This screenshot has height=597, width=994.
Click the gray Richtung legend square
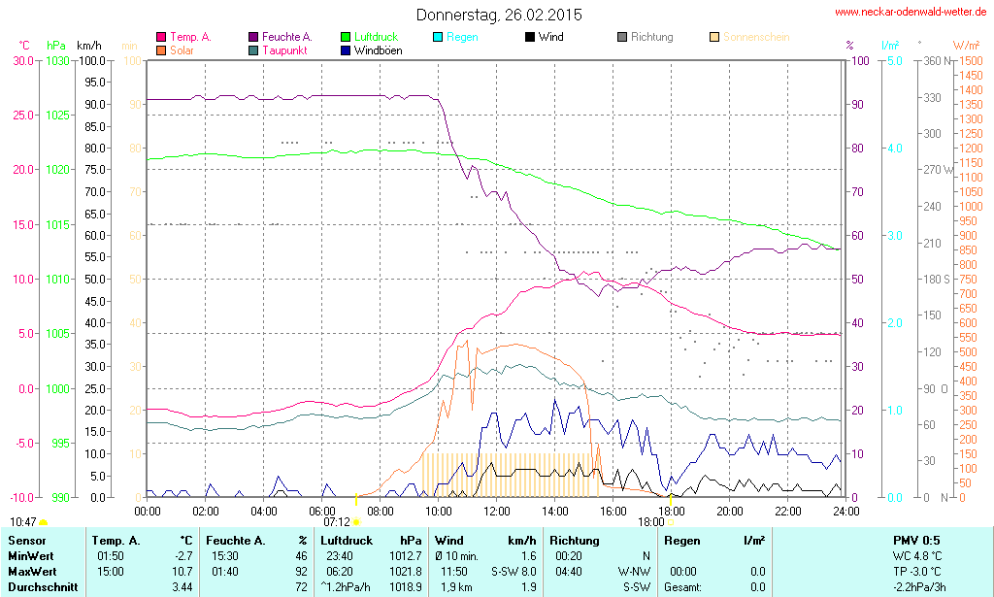tap(622, 38)
